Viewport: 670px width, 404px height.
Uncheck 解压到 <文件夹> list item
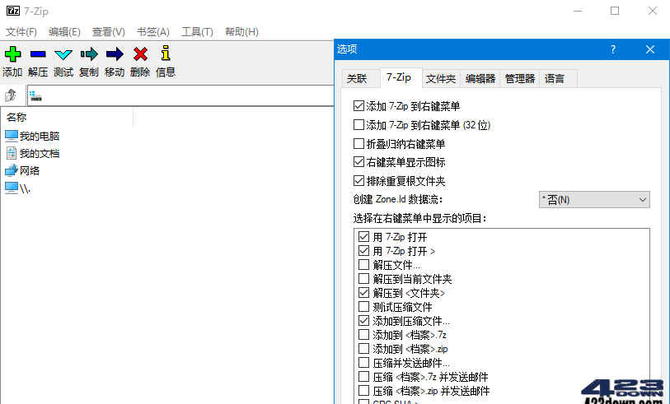point(363,293)
